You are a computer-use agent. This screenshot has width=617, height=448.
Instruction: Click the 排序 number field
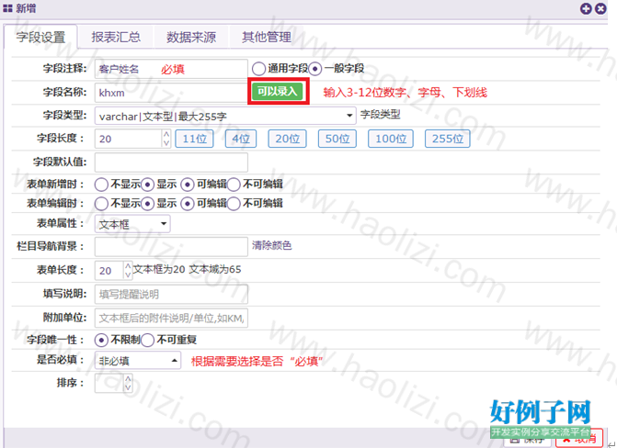[x=109, y=383]
